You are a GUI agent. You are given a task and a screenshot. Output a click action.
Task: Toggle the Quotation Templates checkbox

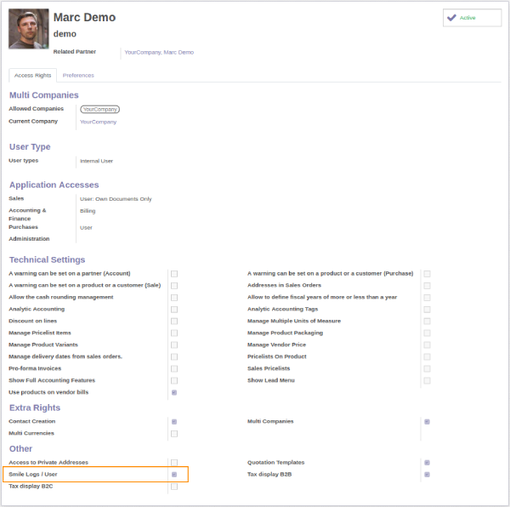click(427, 463)
